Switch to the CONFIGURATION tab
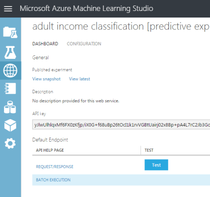Screen dimensions: 210x197 tap(84, 44)
